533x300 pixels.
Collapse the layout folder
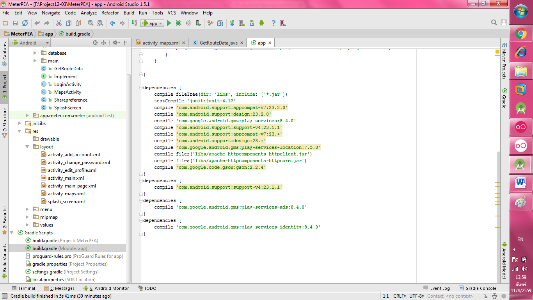click(x=27, y=147)
